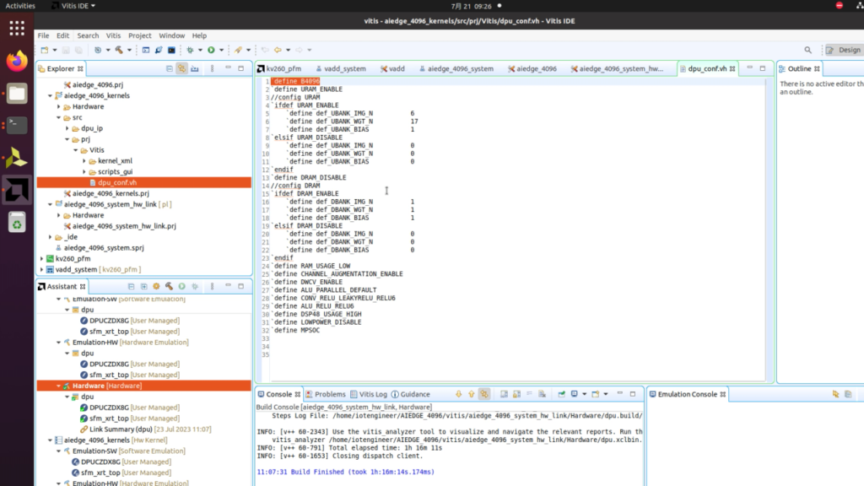Select the Build hammer icon in toolbar
The image size is (864, 486).
[120, 51]
